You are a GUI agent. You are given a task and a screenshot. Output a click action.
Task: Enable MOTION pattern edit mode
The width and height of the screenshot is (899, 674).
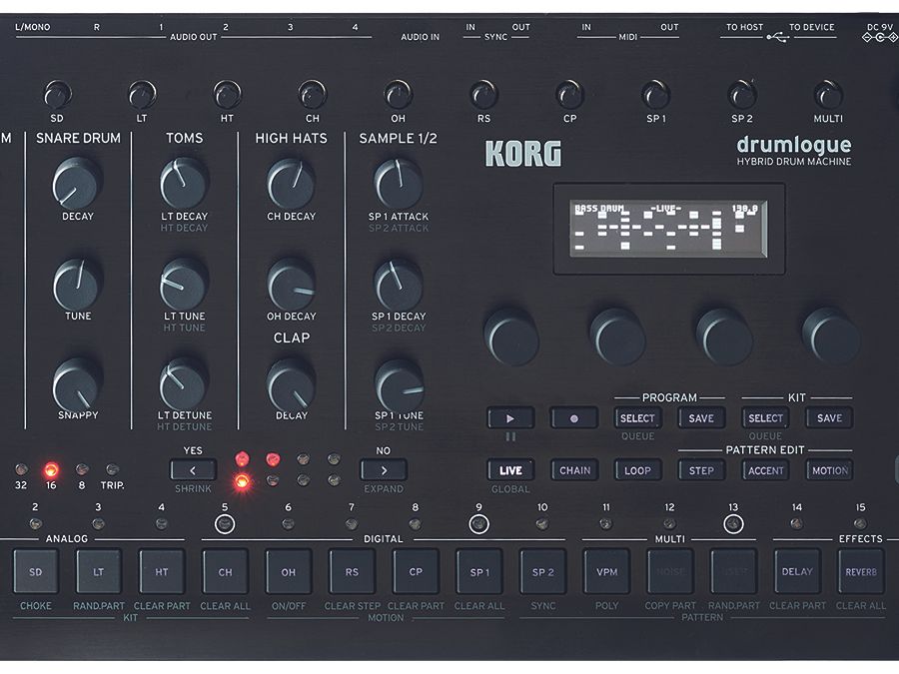(x=829, y=470)
